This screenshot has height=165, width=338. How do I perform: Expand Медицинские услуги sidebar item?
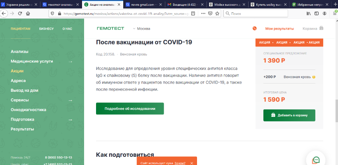click(70, 61)
